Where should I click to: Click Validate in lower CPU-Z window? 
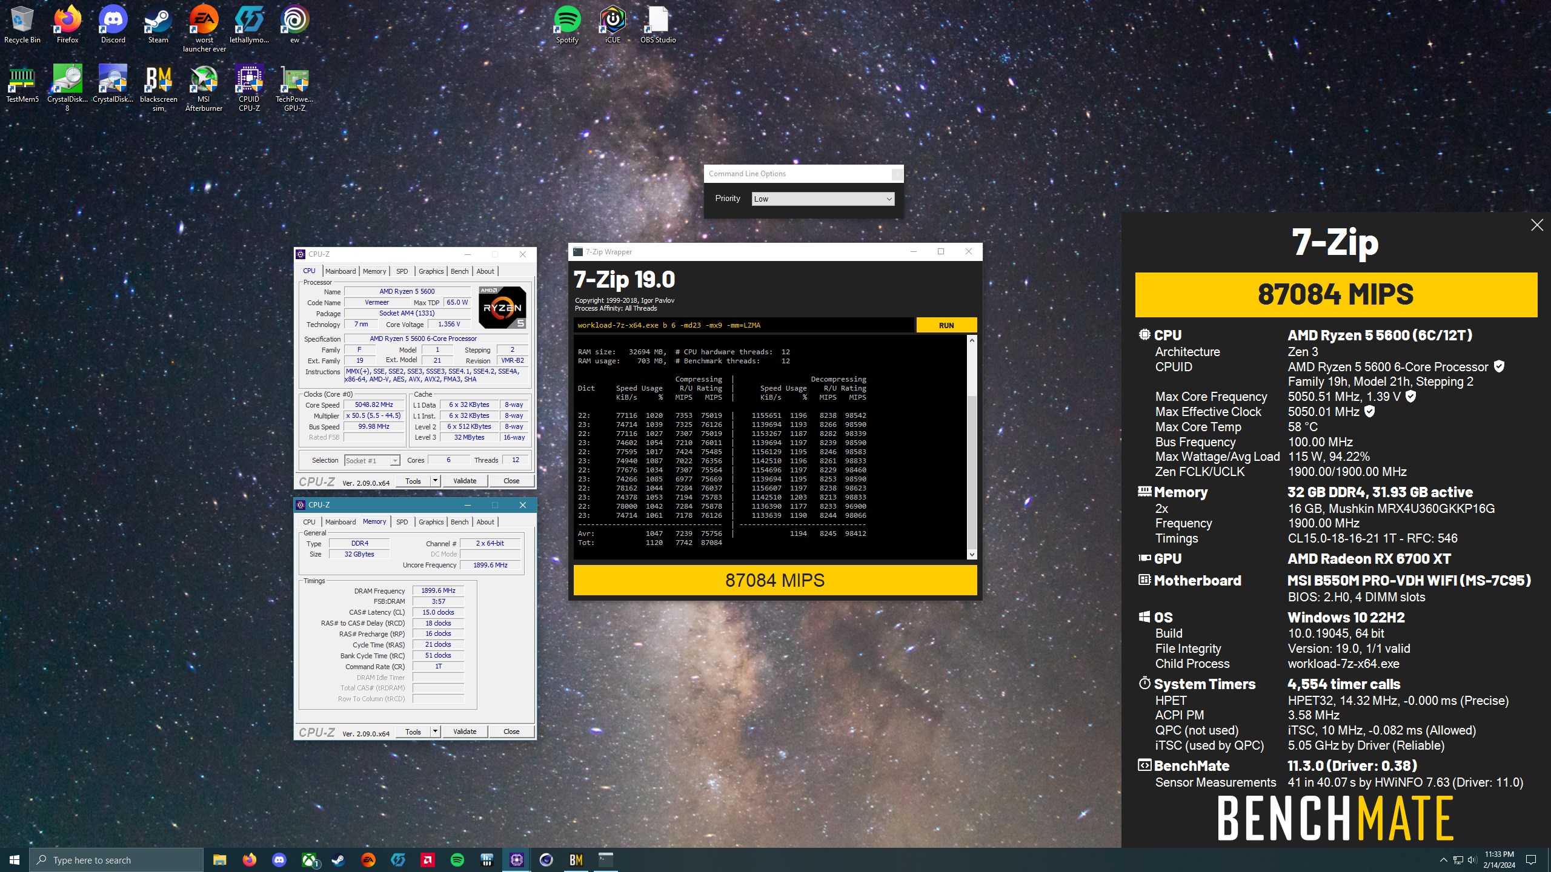click(465, 732)
